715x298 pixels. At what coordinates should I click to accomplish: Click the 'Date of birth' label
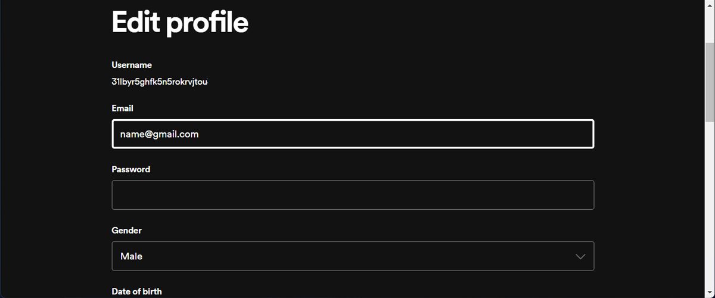point(136,291)
